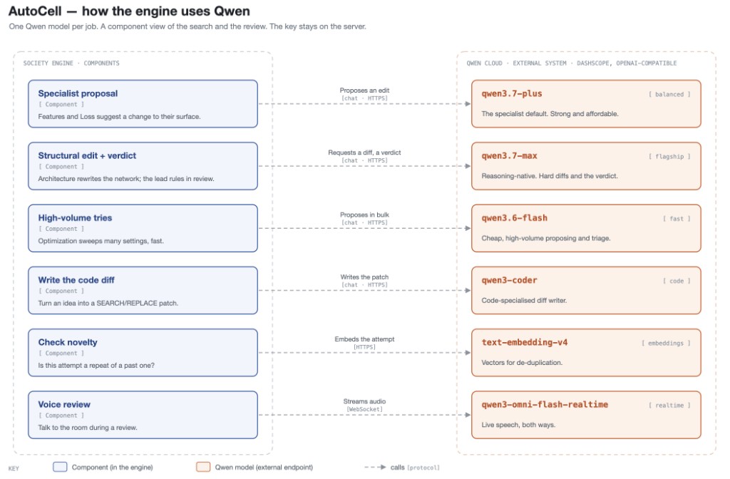Click 'Optimization sweeps many settings, fast.' text
The width and height of the screenshot is (730, 479).
(101, 241)
